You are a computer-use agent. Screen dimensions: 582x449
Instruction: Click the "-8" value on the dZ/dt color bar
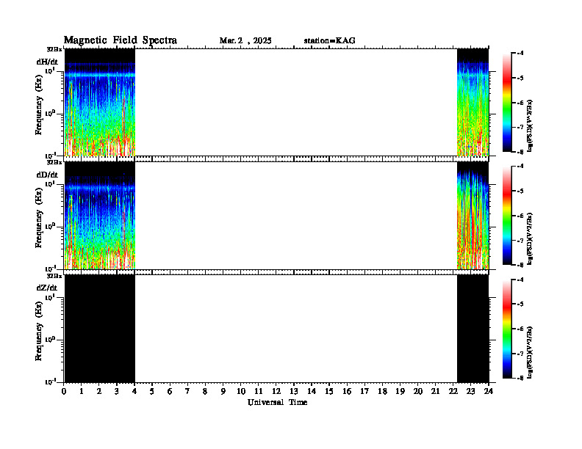pos(520,378)
